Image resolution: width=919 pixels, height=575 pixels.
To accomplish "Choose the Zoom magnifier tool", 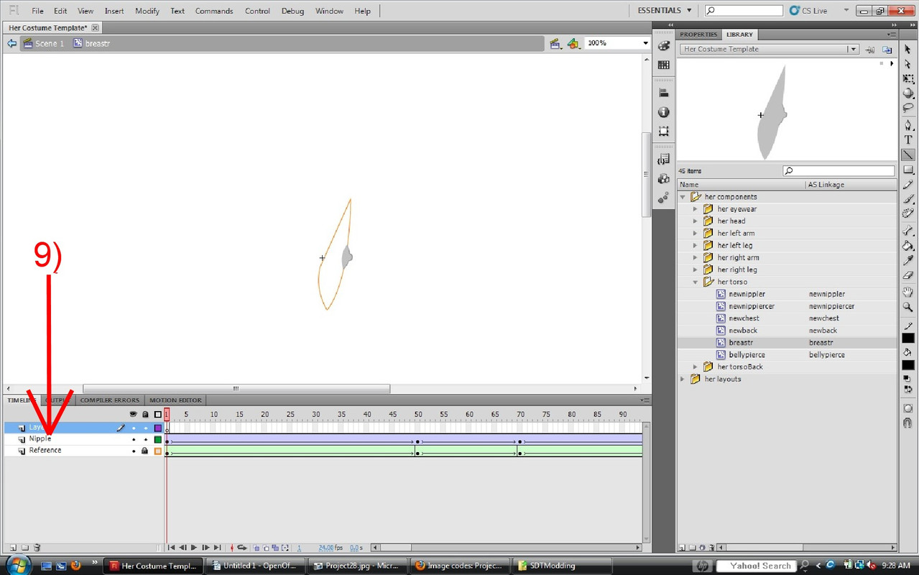I will (908, 307).
